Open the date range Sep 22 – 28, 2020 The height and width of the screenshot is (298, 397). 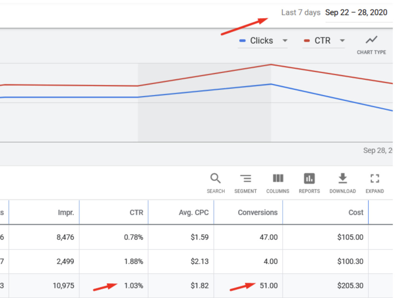tap(356, 12)
